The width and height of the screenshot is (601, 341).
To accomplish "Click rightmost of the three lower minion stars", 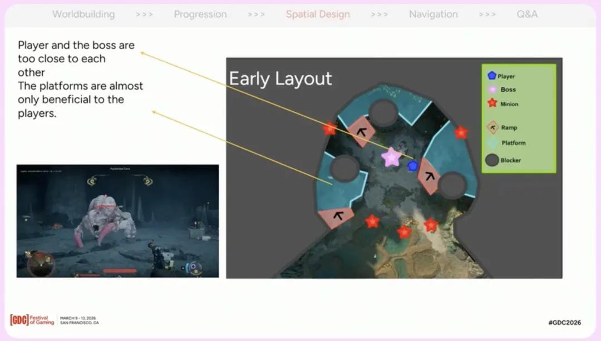I will [x=431, y=225].
